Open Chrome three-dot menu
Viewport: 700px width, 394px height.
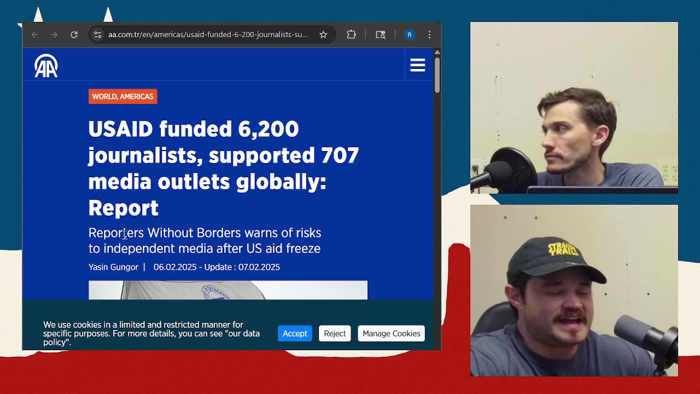[x=429, y=34]
